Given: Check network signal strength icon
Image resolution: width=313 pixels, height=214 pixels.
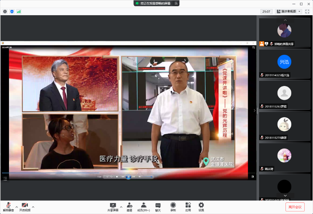Looking at the screenshot, I should 18,12.
